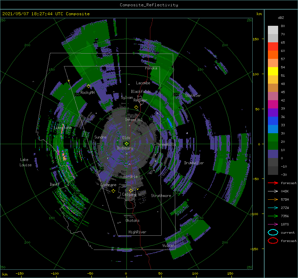Image resolution: width=298 pixels, height=278 pixels.
Task: Select the white 04DK arrow icon
Action: coord(273,191)
